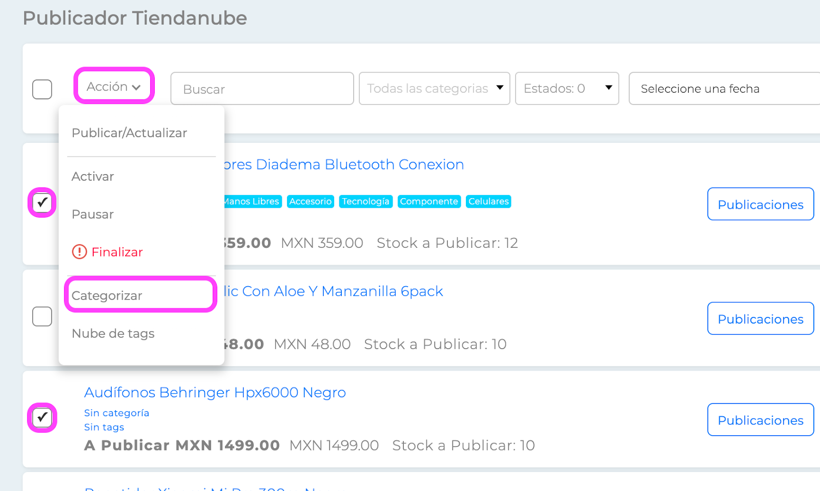The height and width of the screenshot is (491, 820).
Task: Uncheck the Diadema Bluetooth product checkbox
Action: point(42,203)
